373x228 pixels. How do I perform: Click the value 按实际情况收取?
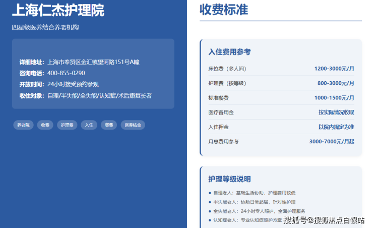tap(336, 112)
